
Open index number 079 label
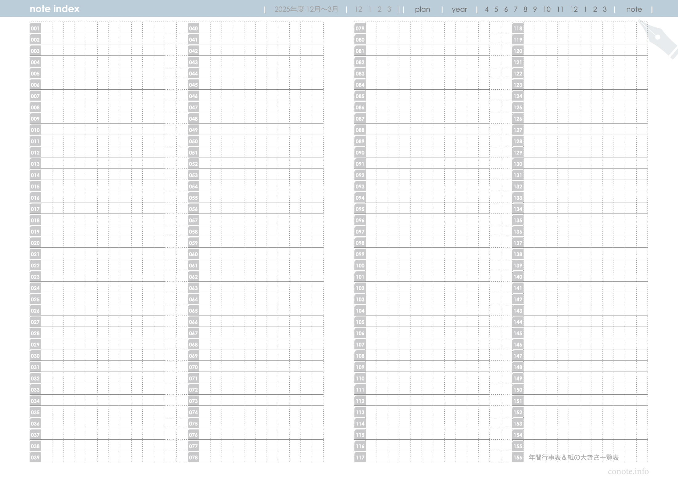360,28
